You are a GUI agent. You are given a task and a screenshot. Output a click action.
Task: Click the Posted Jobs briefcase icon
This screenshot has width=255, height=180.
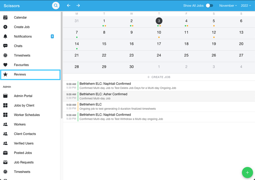(x=5, y=153)
